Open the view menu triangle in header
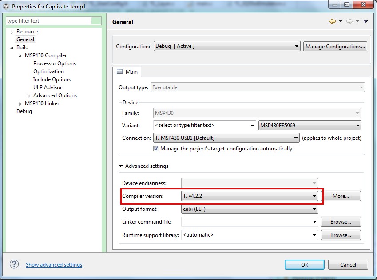Viewport: 377px width, 280px height. coord(366,21)
